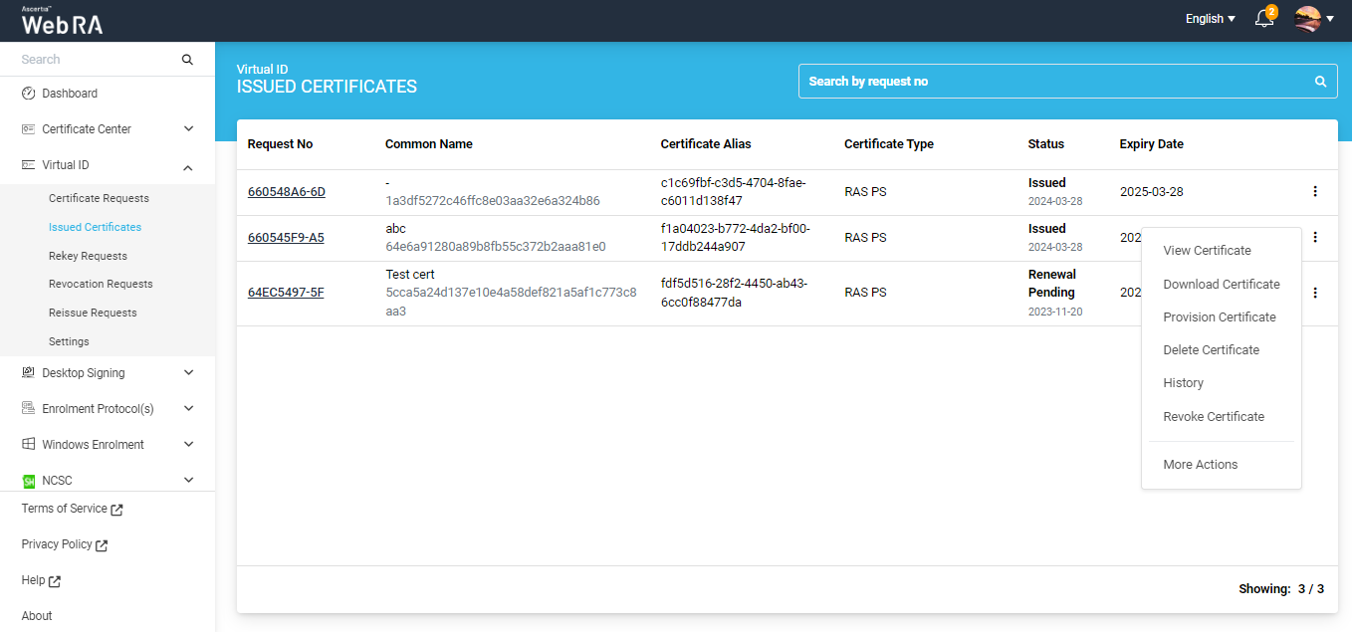Select Download Certificate from context menu

tap(1221, 285)
